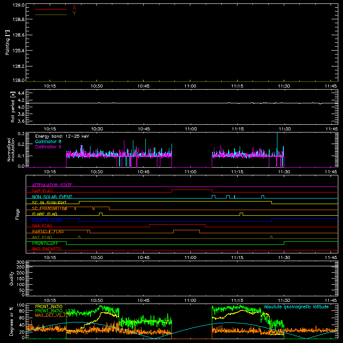Click the 4.4 tick on Roll period axis
The image size is (343, 343).
[21, 93]
